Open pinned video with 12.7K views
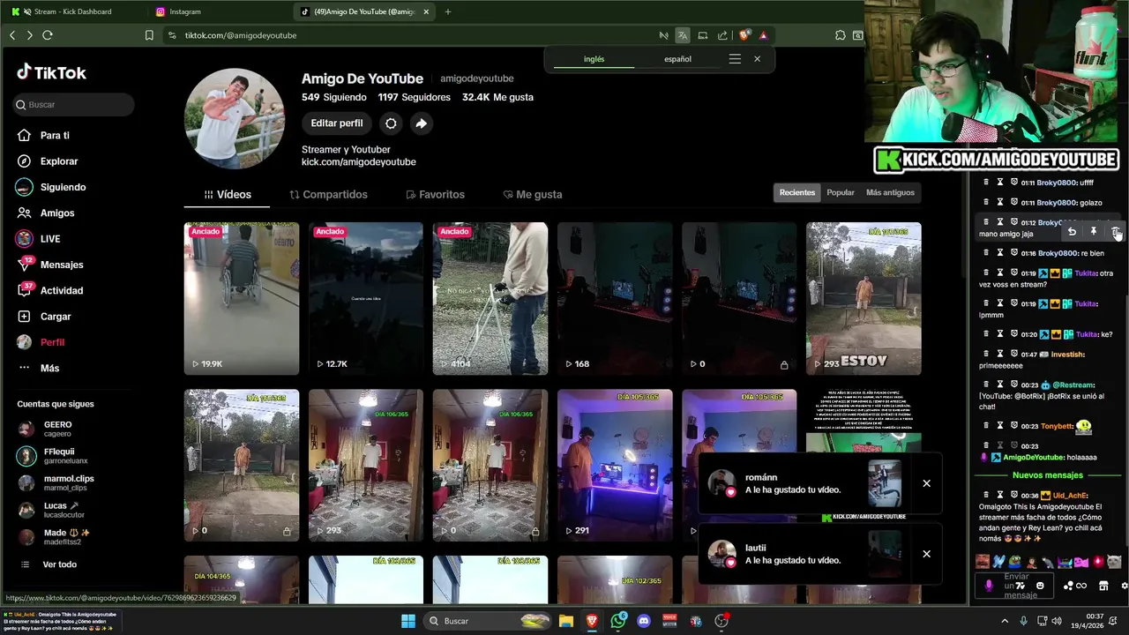The image size is (1129, 635). coord(366,298)
